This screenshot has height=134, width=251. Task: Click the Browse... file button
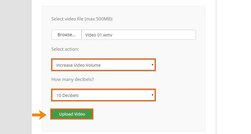pyautogui.click(x=66, y=35)
